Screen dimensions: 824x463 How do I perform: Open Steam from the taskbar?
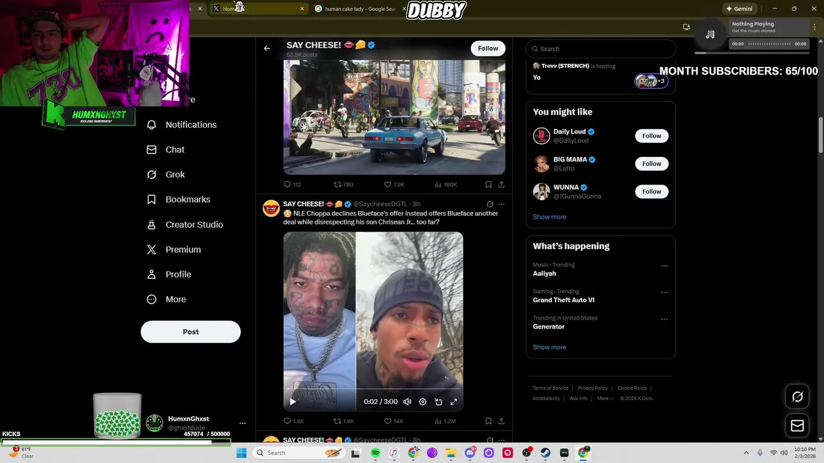[x=545, y=453]
